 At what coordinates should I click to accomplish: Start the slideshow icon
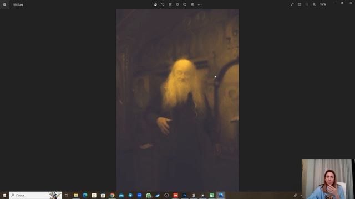coord(300,4)
